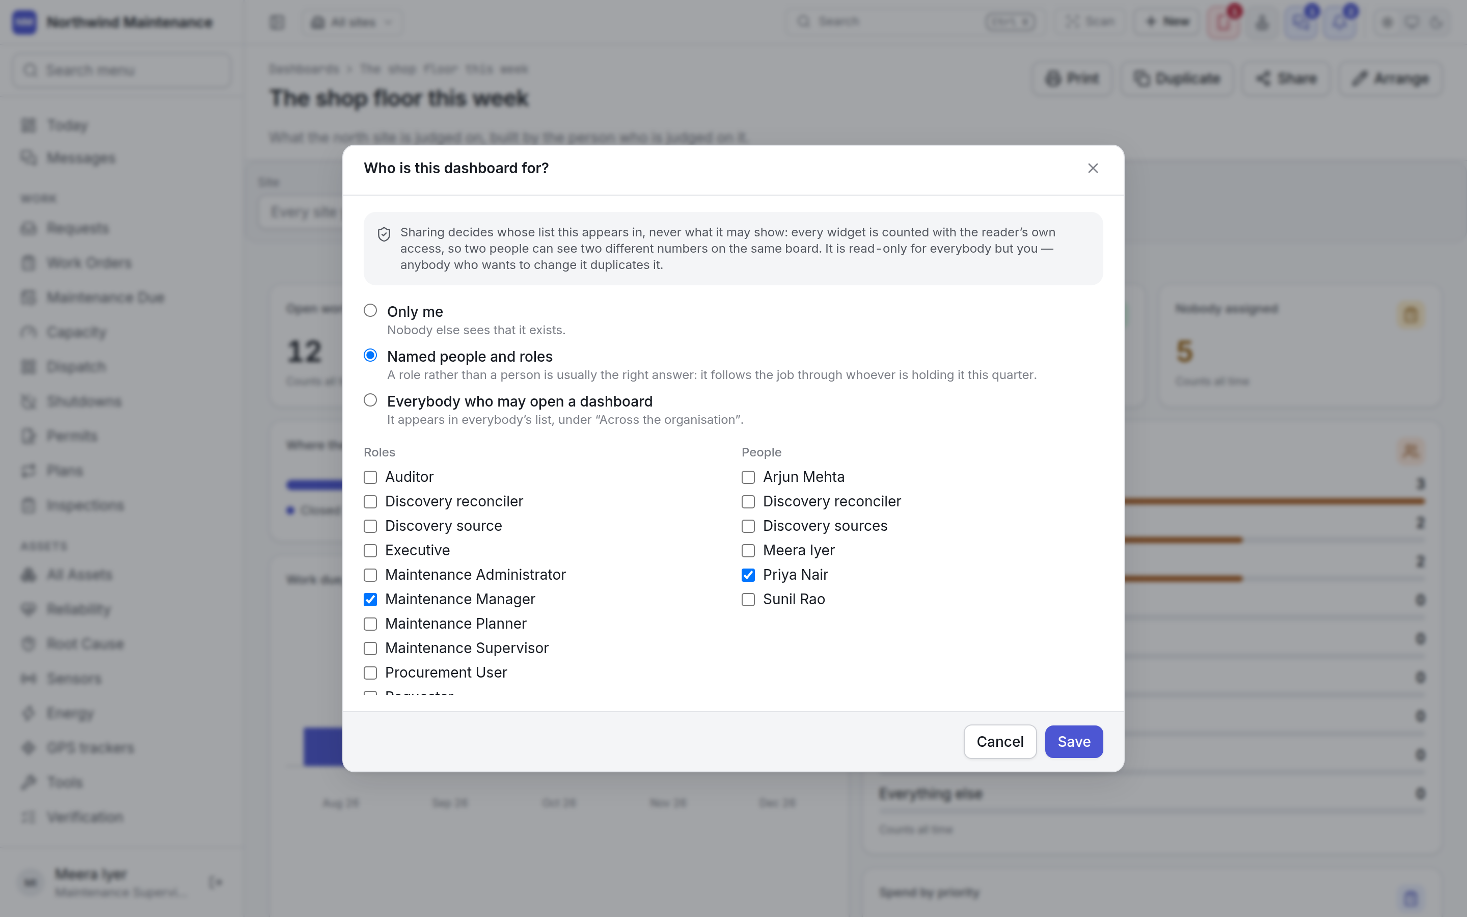Click the Northwind Maintenance logo
The height and width of the screenshot is (917, 1467).
click(25, 22)
